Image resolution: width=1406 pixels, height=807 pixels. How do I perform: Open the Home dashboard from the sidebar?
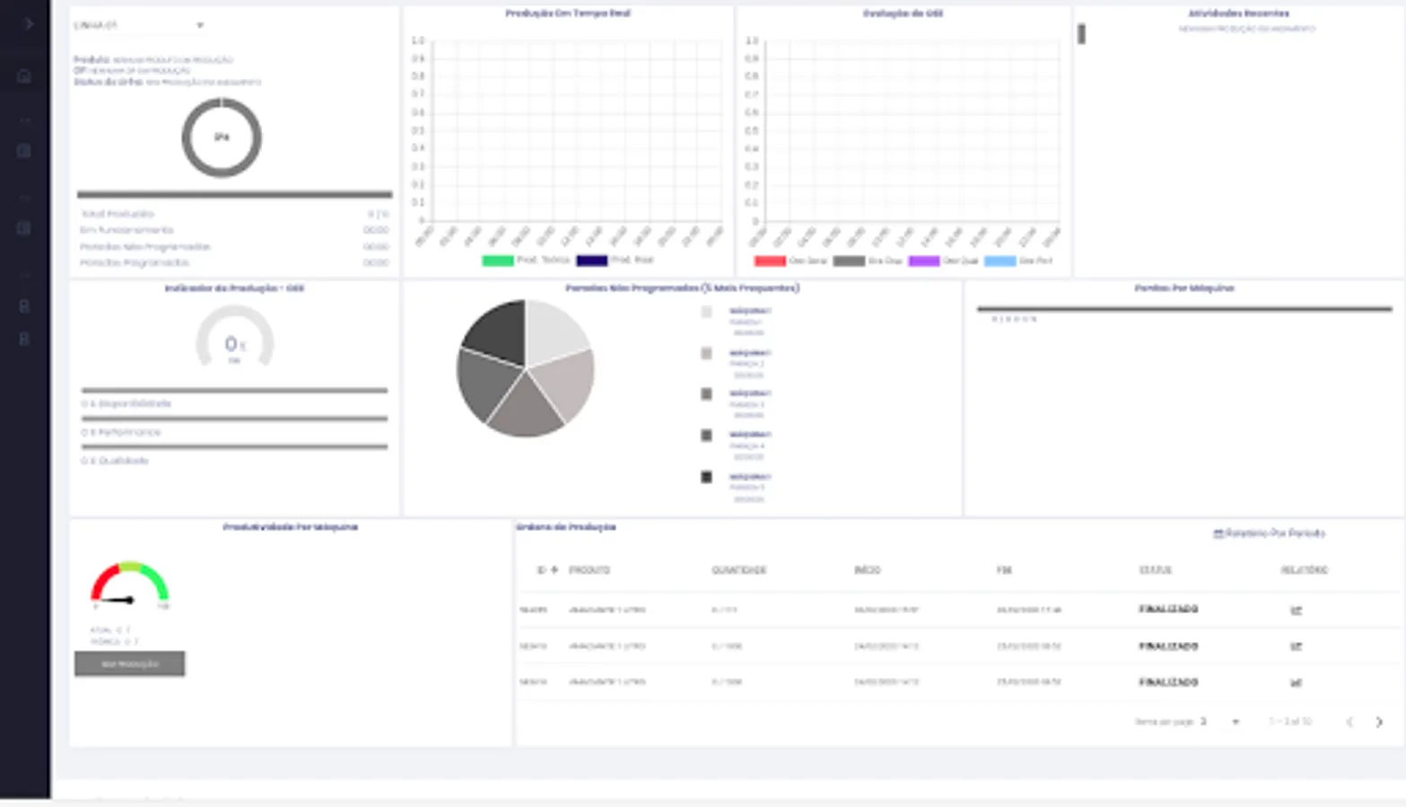click(23, 75)
